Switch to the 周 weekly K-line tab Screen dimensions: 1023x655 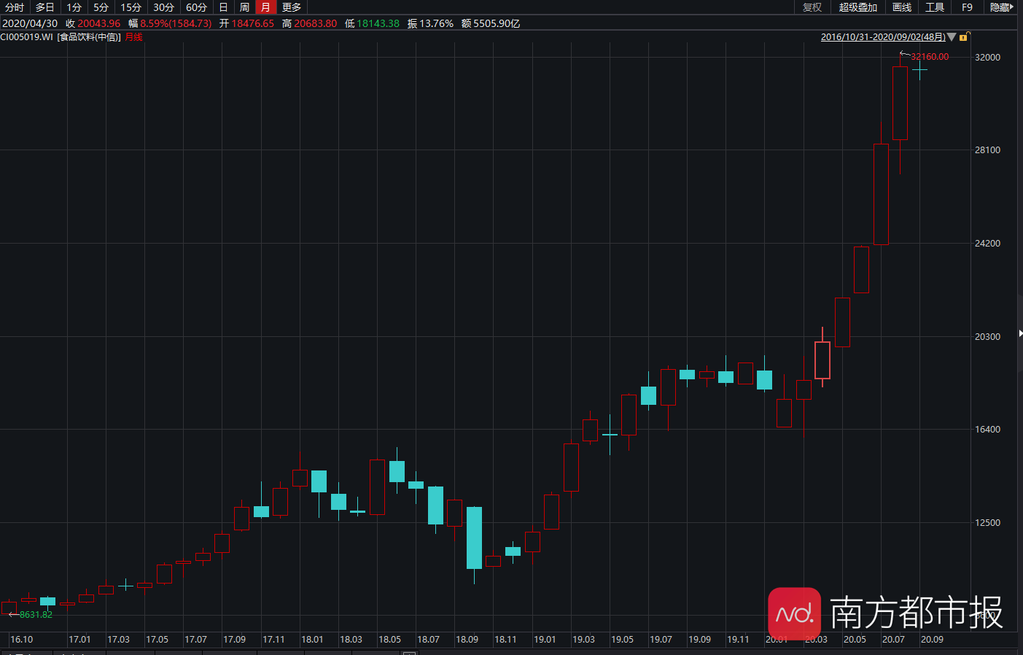244,7
